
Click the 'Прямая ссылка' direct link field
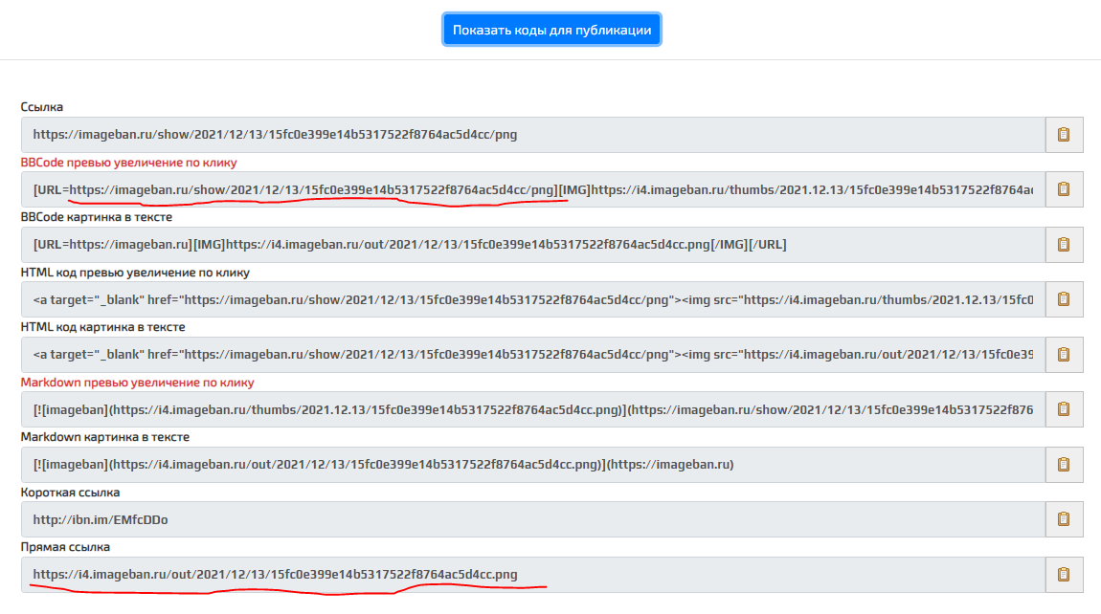pos(532,575)
